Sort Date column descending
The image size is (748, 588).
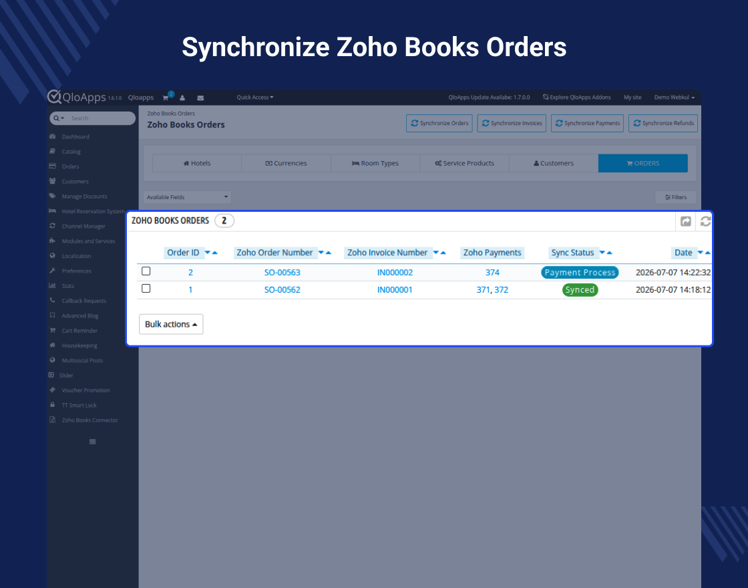pyautogui.click(x=701, y=253)
